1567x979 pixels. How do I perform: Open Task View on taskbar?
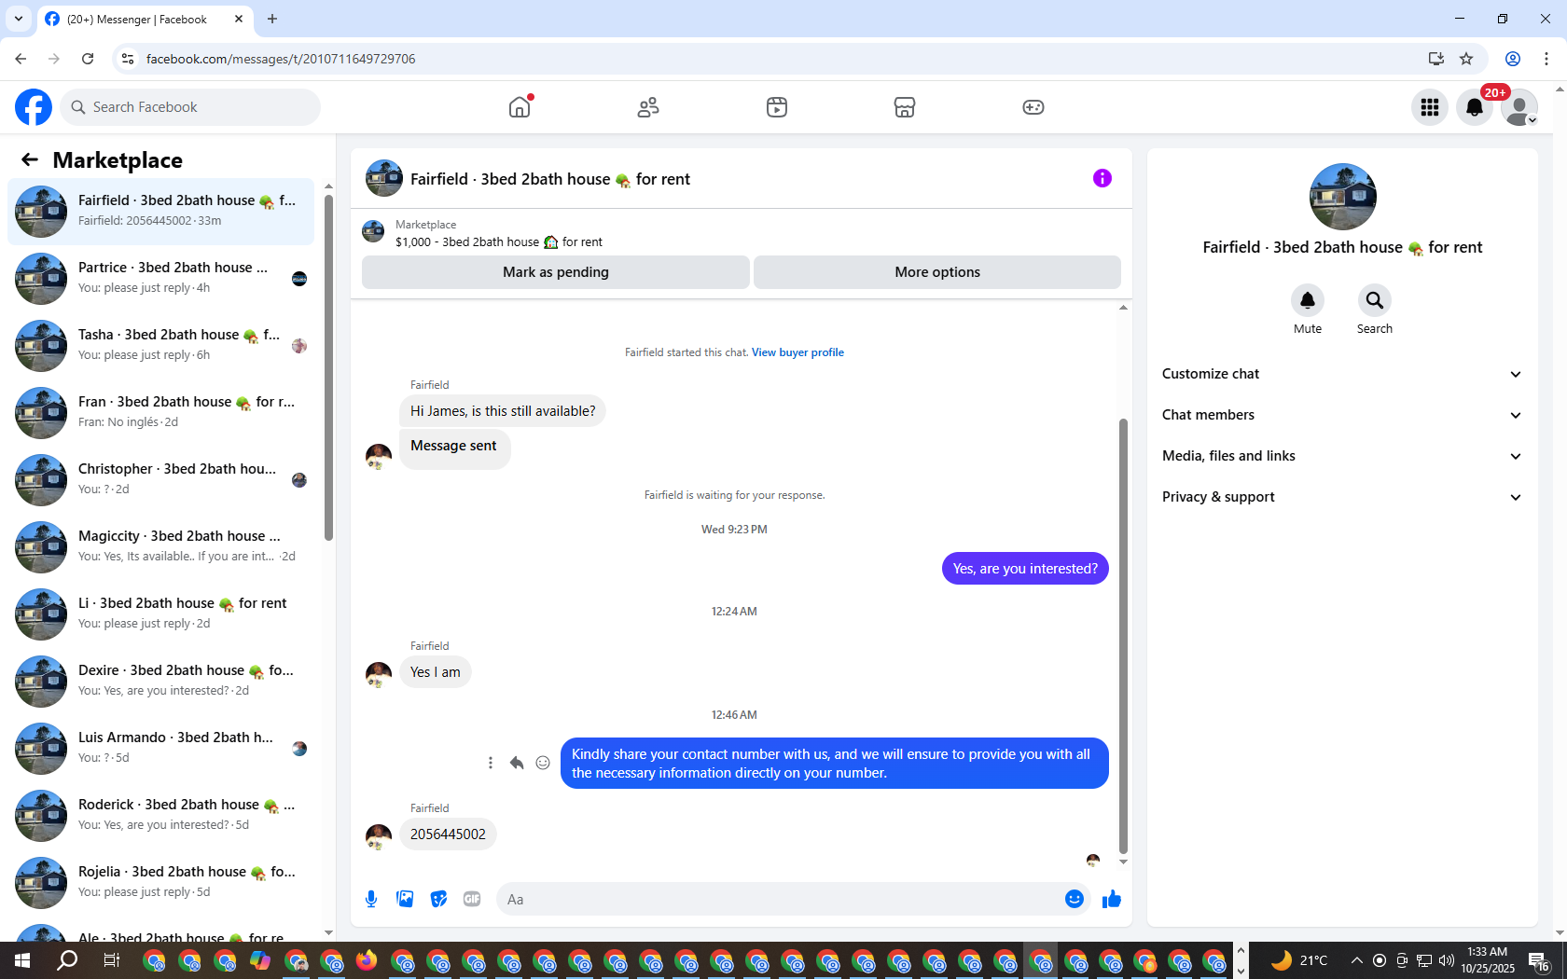tap(111, 960)
